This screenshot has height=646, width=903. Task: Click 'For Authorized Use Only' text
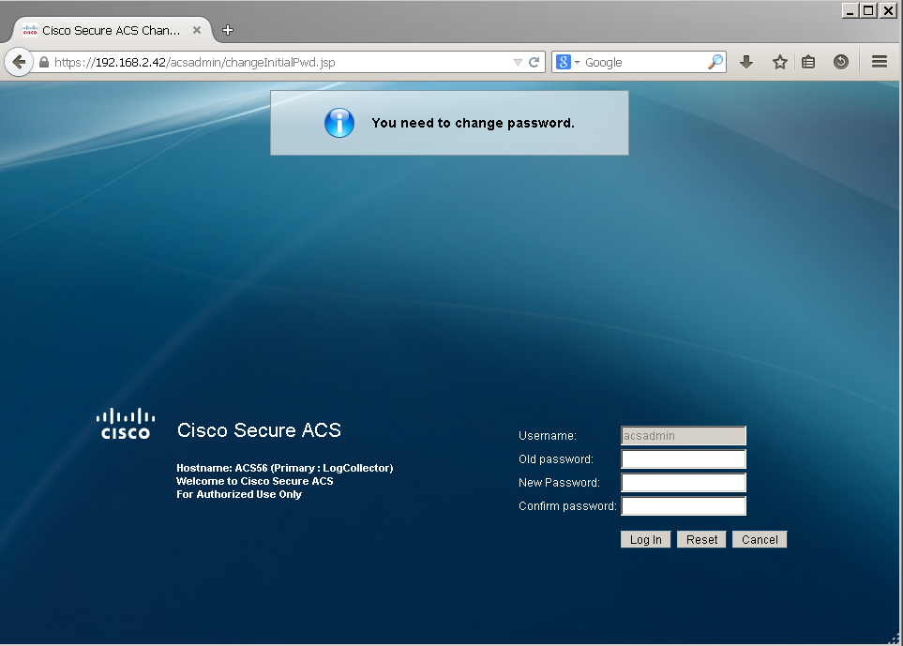tap(239, 494)
